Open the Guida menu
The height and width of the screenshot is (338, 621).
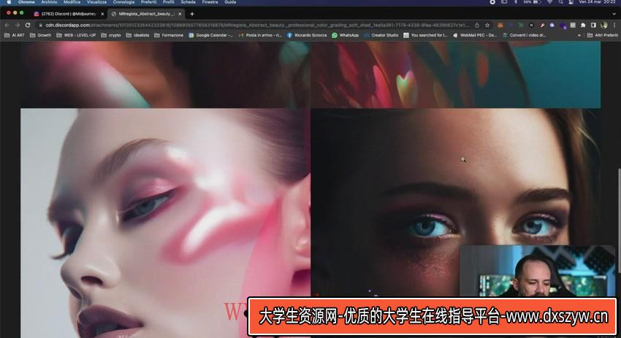point(230,2)
